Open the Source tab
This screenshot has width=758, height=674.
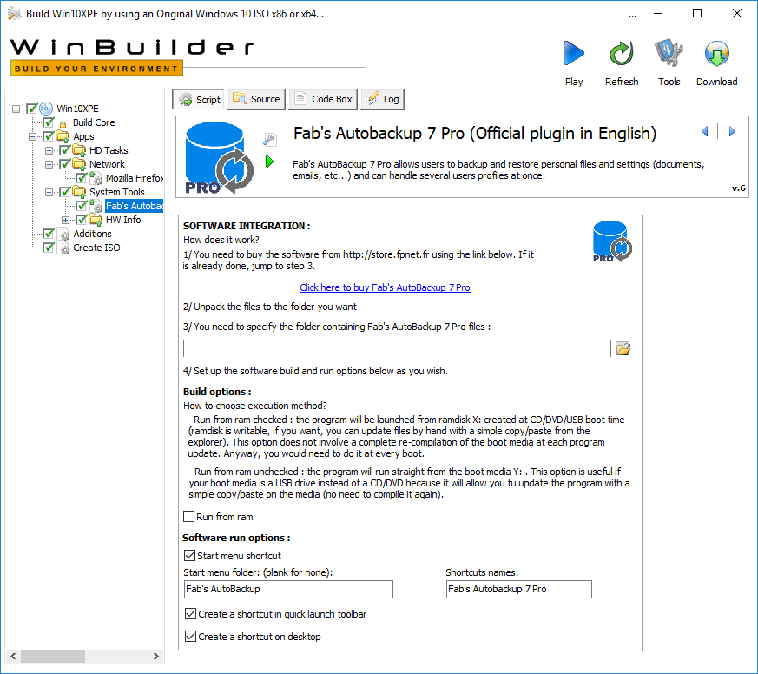point(257,99)
